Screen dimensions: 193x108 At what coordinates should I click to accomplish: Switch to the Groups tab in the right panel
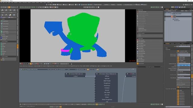click(176, 9)
